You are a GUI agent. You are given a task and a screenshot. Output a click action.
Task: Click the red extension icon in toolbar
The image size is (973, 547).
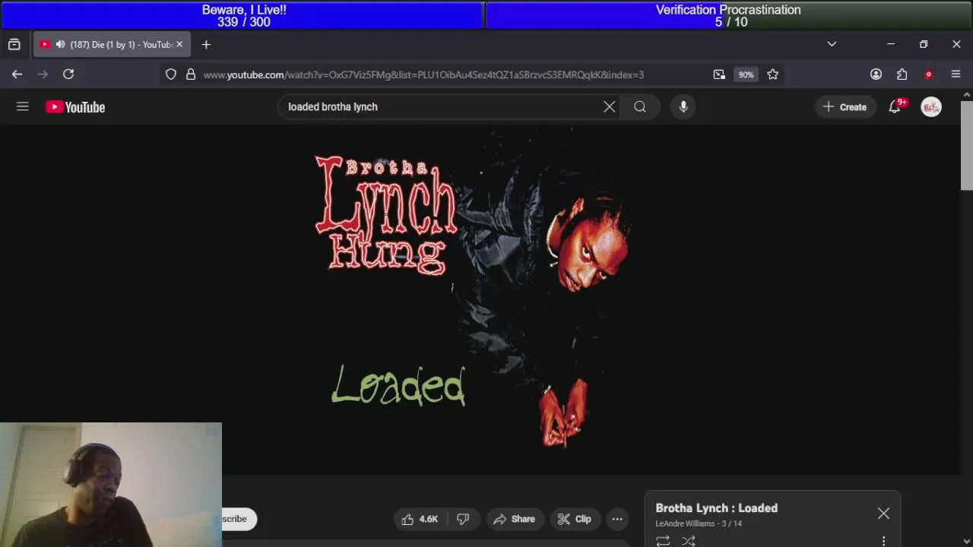[928, 74]
